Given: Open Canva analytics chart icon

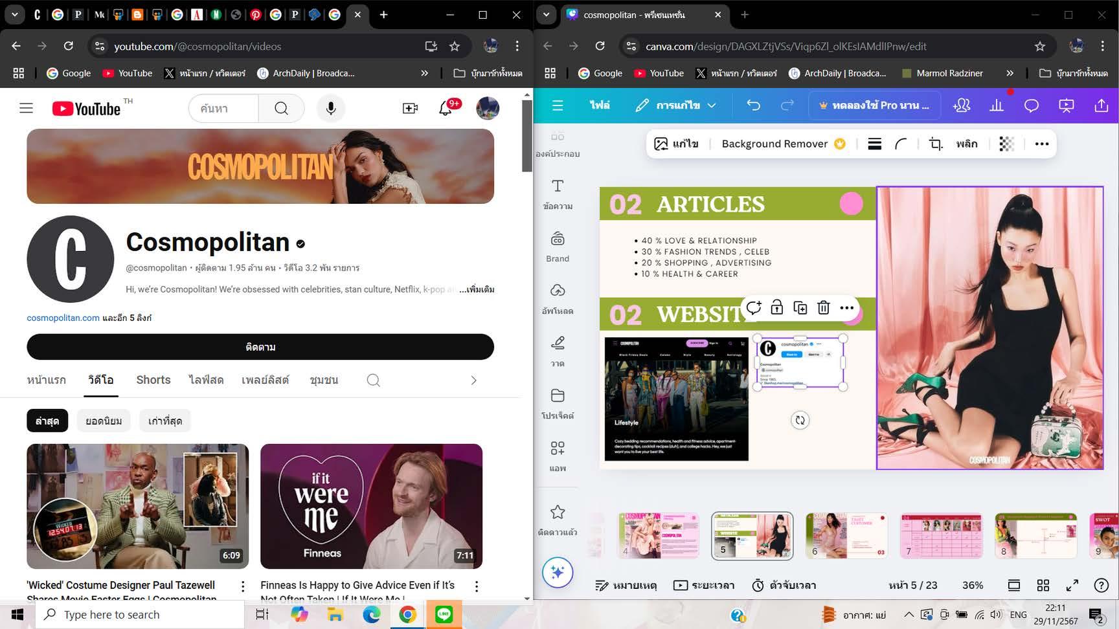Looking at the screenshot, I should click(x=997, y=105).
